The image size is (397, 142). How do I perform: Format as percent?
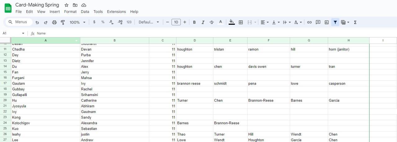pyautogui.click(x=103, y=22)
